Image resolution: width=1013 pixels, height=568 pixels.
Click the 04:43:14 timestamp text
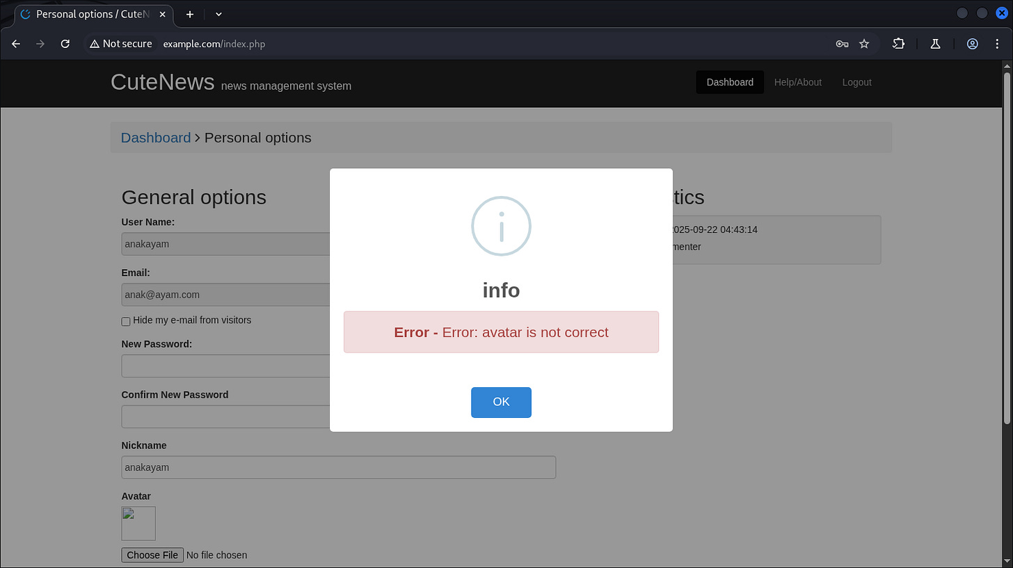(x=739, y=229)
